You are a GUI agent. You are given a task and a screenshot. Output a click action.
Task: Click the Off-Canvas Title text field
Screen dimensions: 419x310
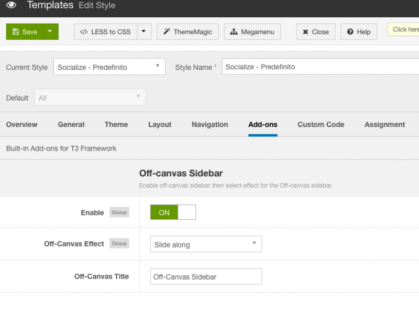point(206,276)
